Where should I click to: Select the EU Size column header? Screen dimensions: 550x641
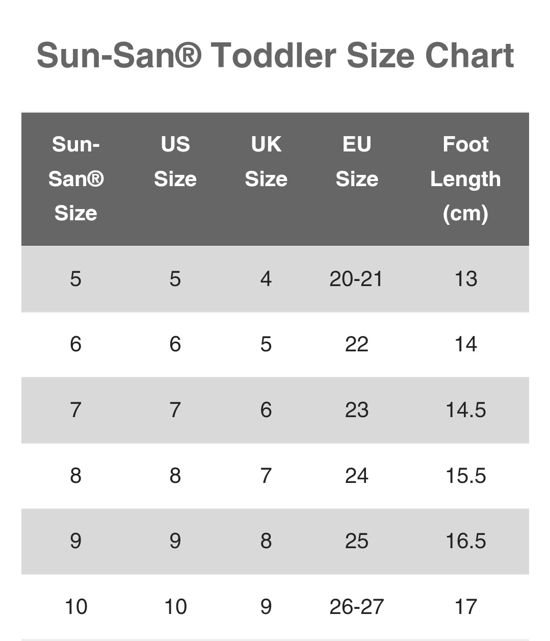356,162
